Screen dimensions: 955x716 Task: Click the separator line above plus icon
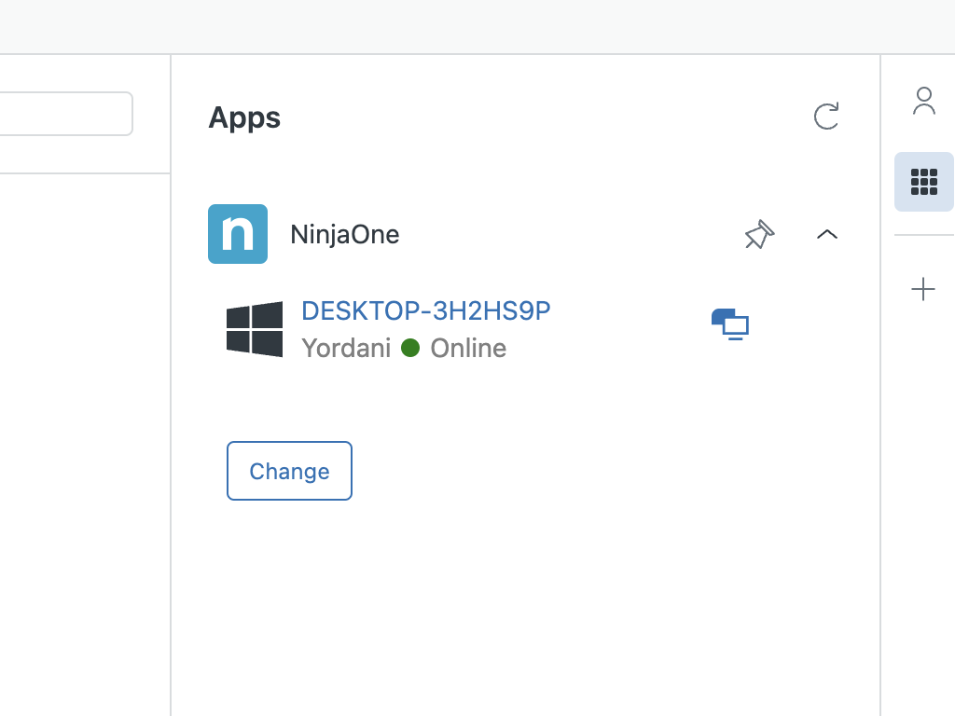click(923, 235)
